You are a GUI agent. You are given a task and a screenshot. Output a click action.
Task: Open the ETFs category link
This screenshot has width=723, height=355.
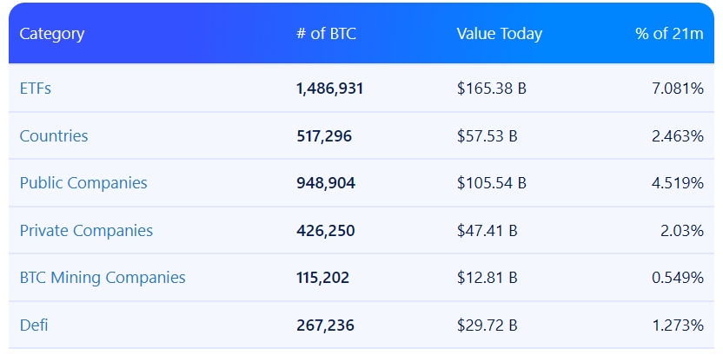35,89
